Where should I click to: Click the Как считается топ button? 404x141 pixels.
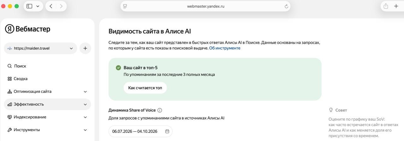(x=145, y=88)
